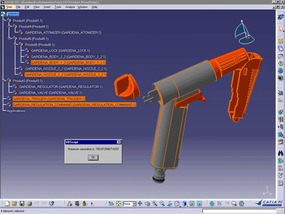Open the Analyze menu
The height and width of the screenshot is (214, 285).
point(70,7)
